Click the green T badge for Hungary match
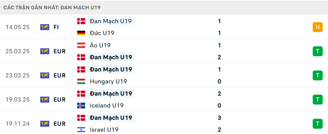 [318, 75]
